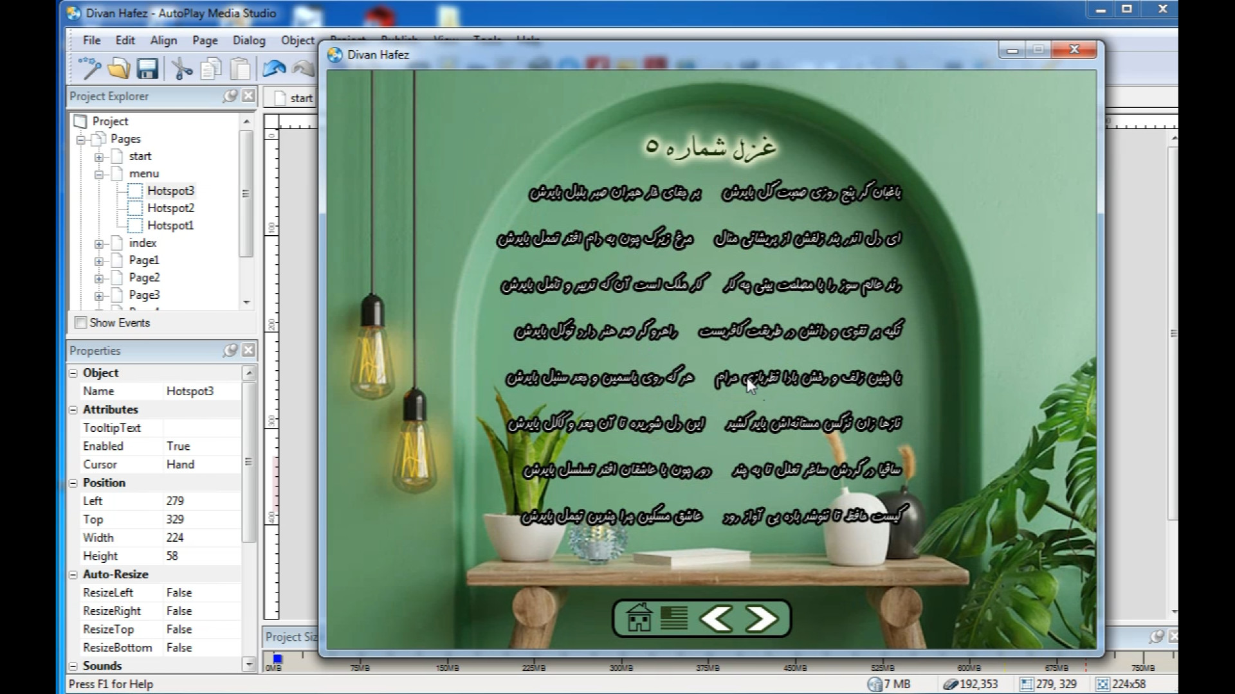Click the index list icon in preview

(673, 618)
